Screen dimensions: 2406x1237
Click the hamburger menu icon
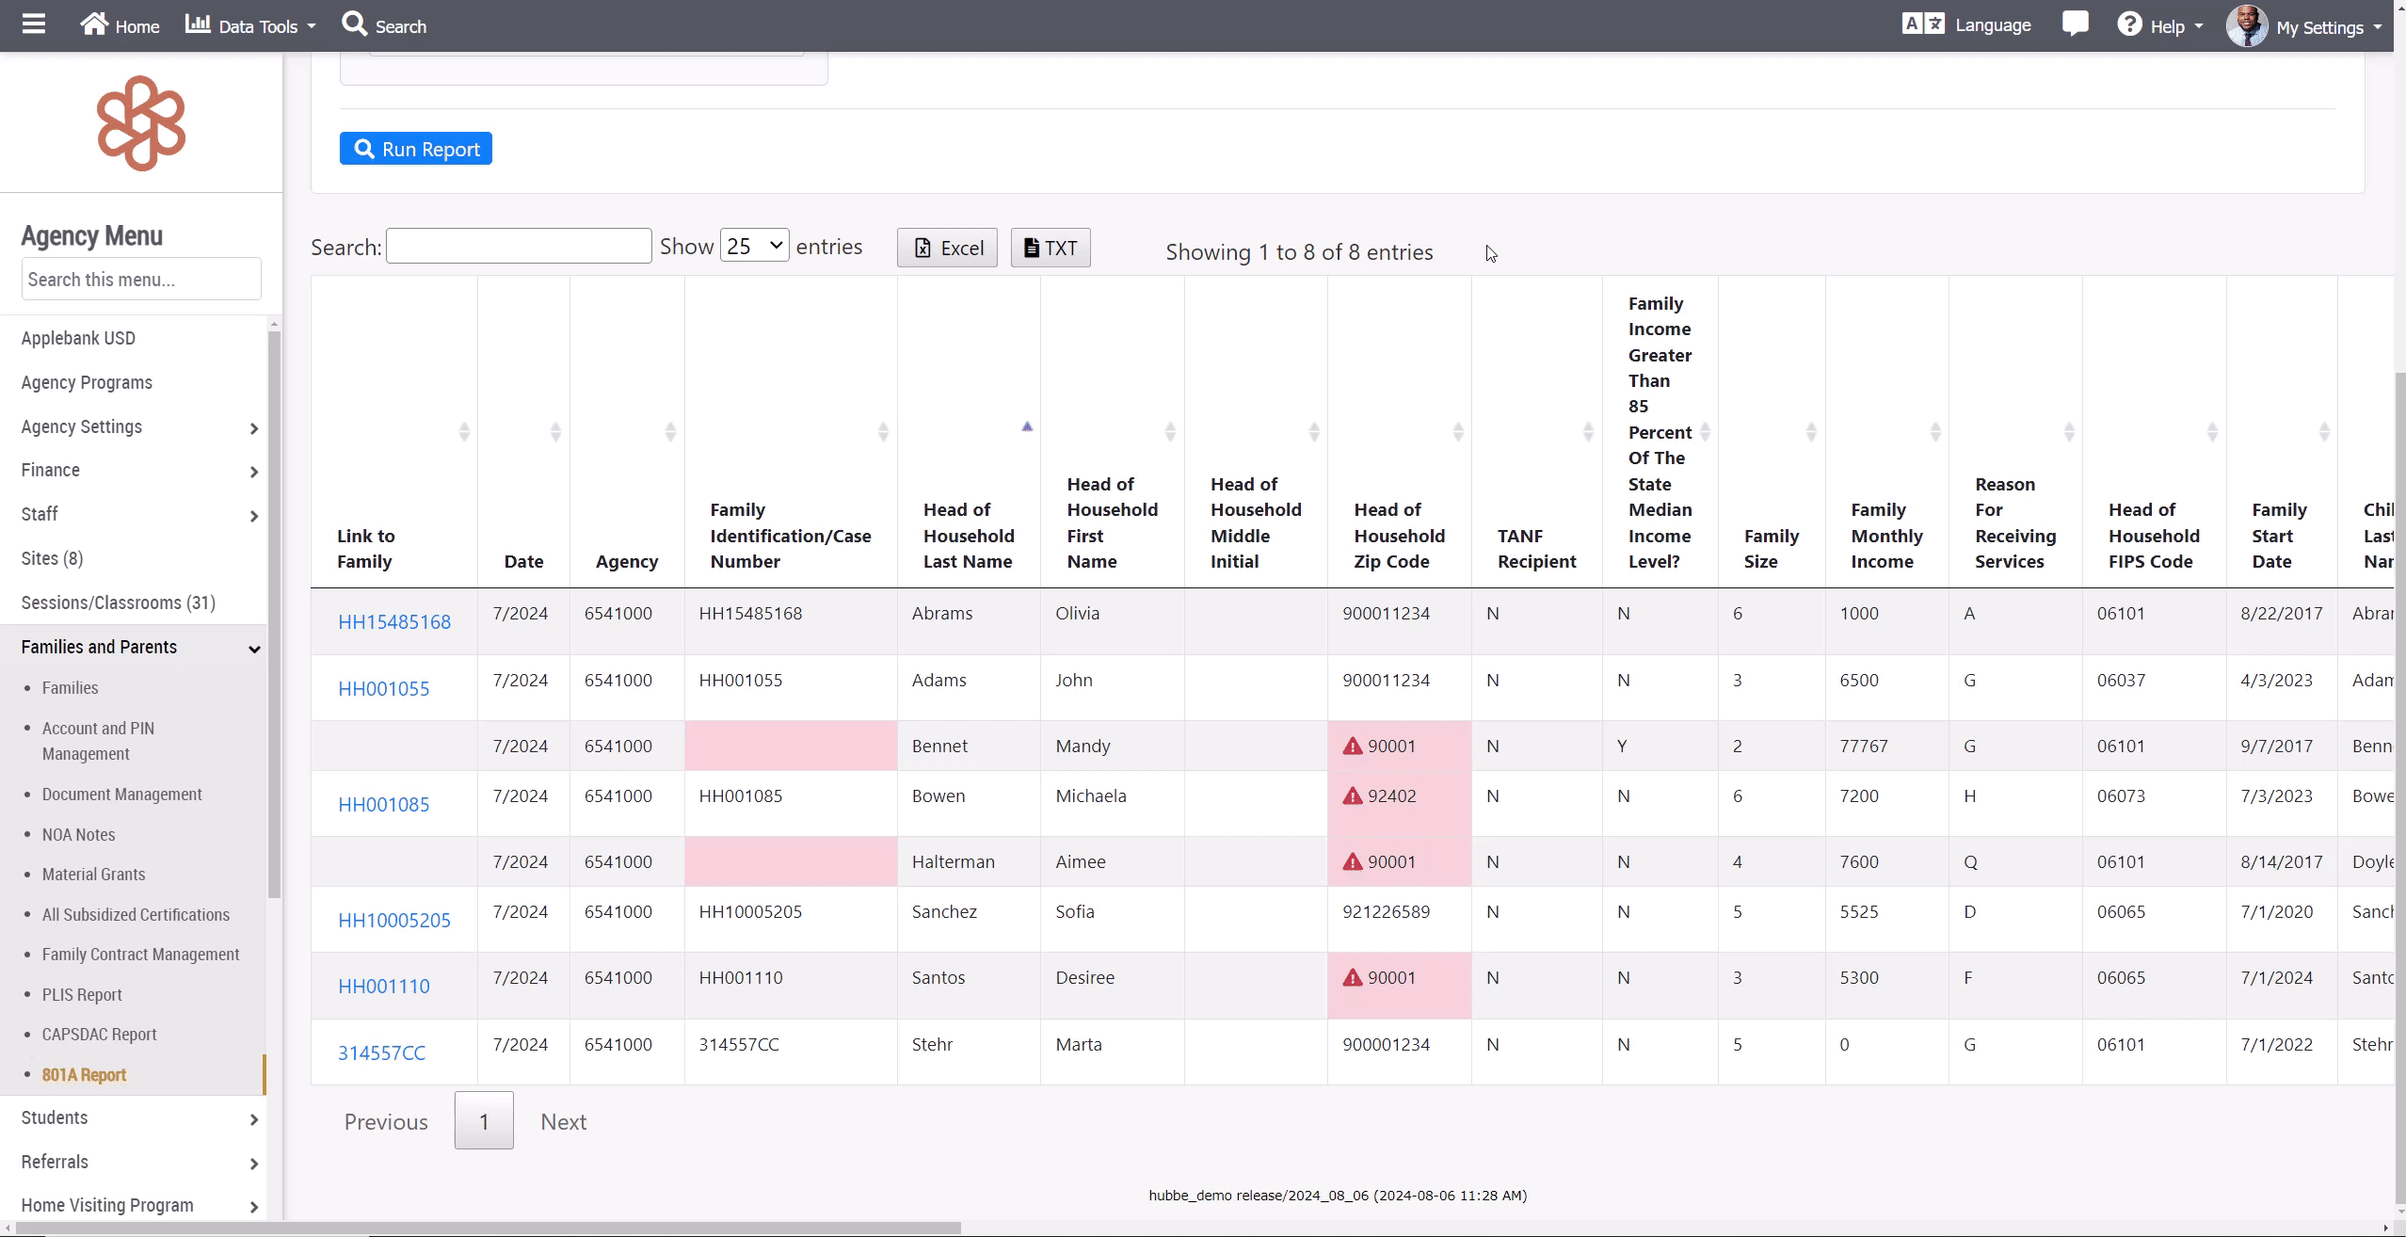click(34, 24)
